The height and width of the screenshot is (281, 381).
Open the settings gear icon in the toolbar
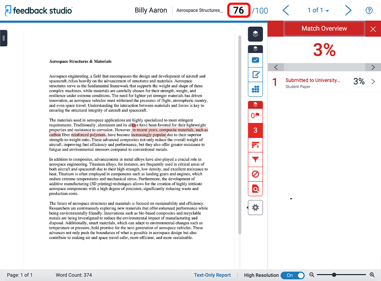pos(255,208)
